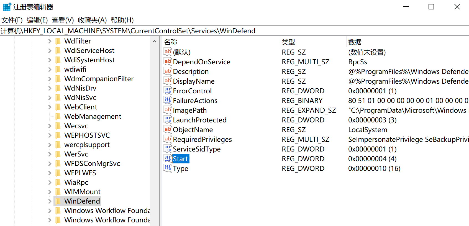The height and width of the screenshot is (226, 469).
Task: Click the ObjectName string value icon
Action: (x=168, y=130)
